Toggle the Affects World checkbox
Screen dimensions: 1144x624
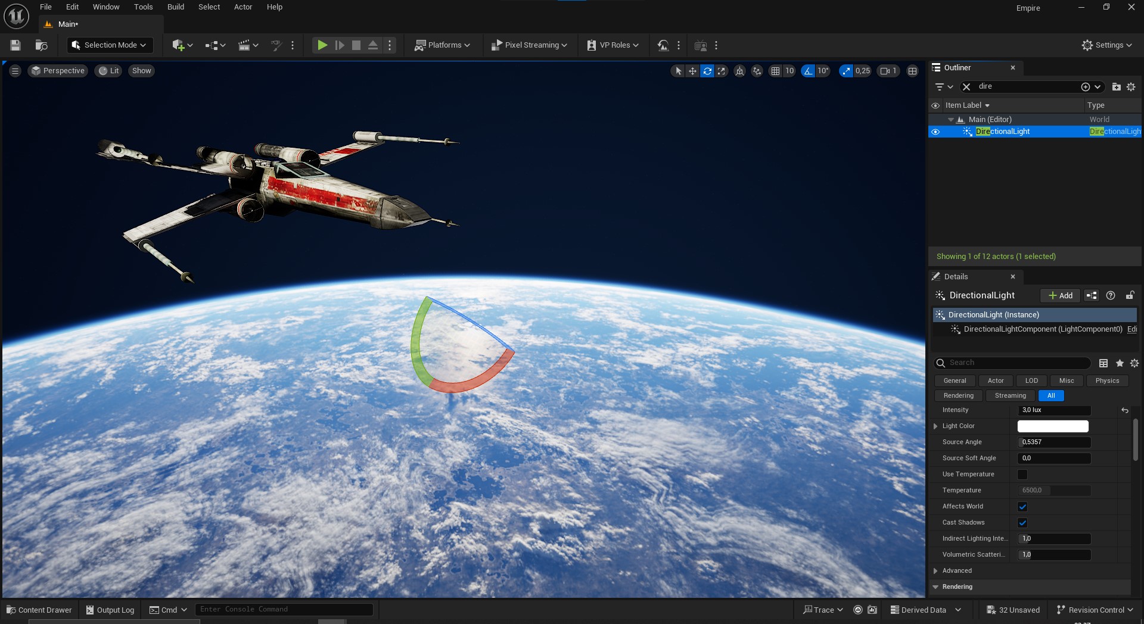pos(1022,507)
